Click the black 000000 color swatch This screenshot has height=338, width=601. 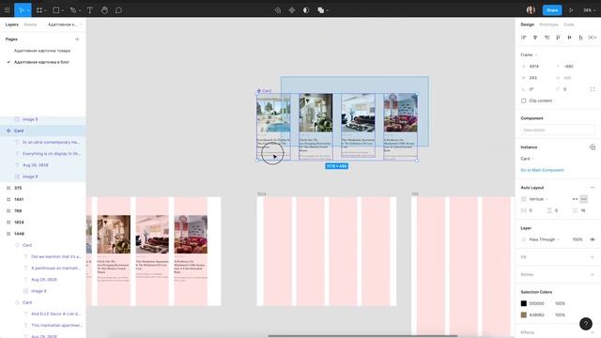[524, 303]
